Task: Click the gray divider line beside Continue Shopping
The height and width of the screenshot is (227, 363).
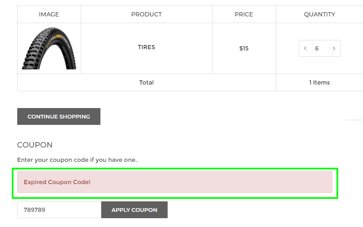Action: [x=354, y=120]
